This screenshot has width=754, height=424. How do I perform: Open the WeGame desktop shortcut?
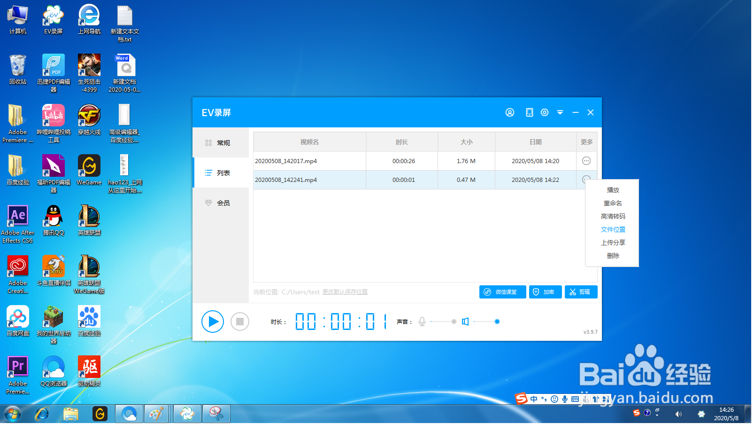click(x=89, y=170)
